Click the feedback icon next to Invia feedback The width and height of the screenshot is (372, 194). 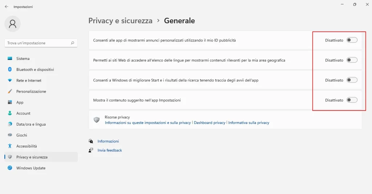pyautogui.click(x=91, y=150)
